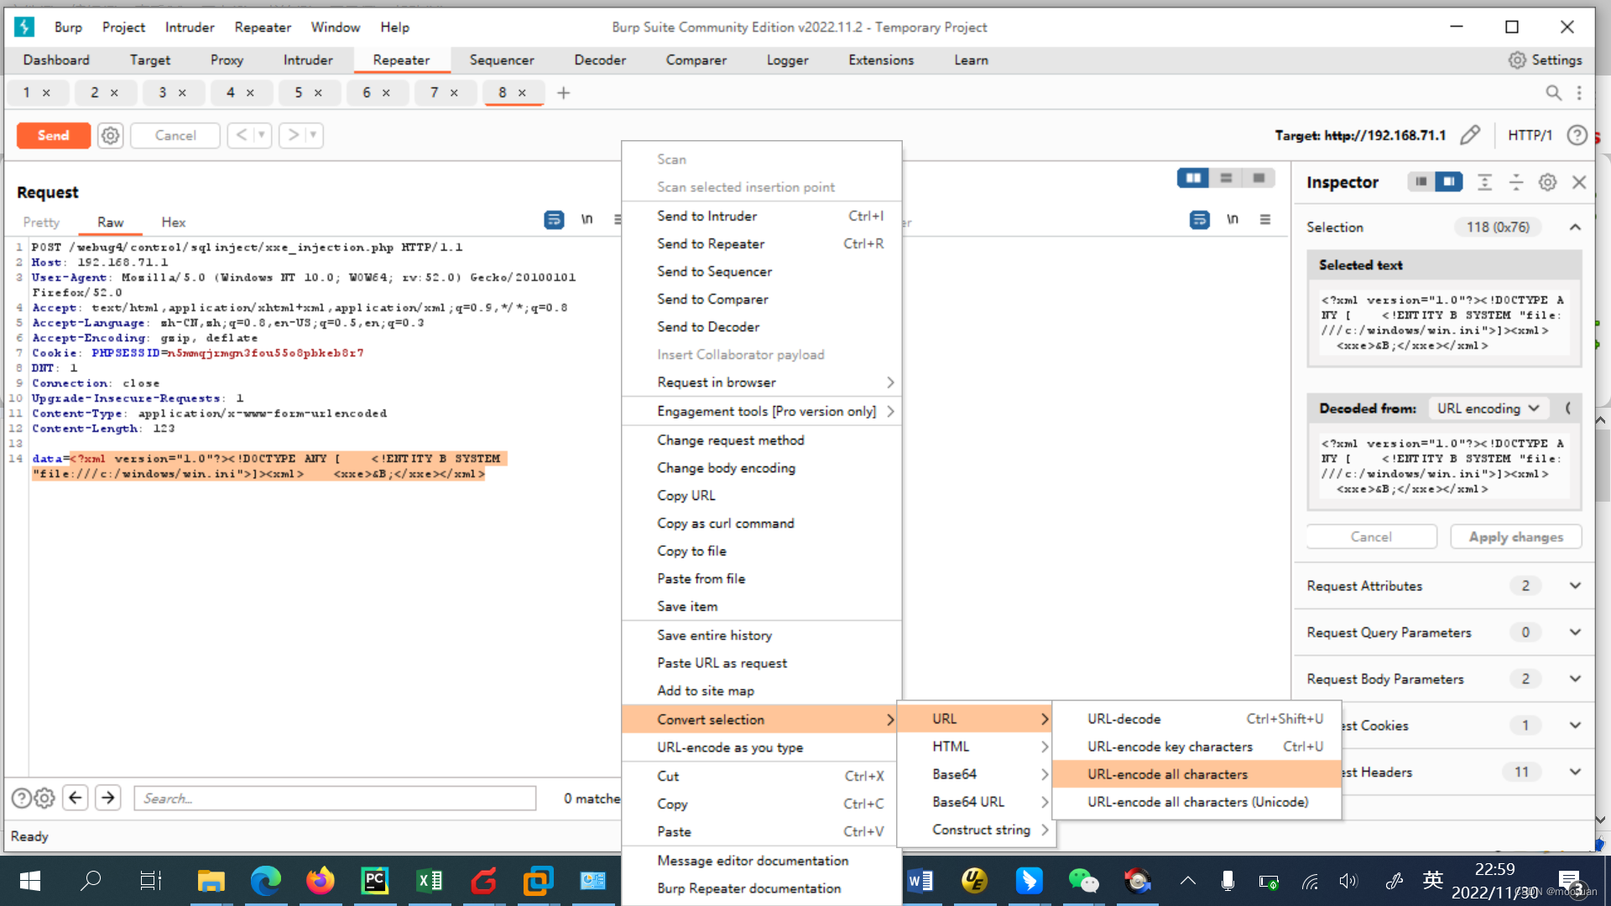Click the Inspector vertical scrollbar down arrow
The image size is (1611, 906).
tap(1600, 820)
